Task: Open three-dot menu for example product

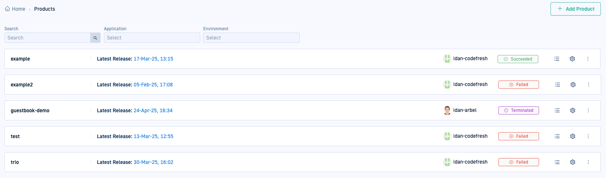Action: tap(588, 59)
